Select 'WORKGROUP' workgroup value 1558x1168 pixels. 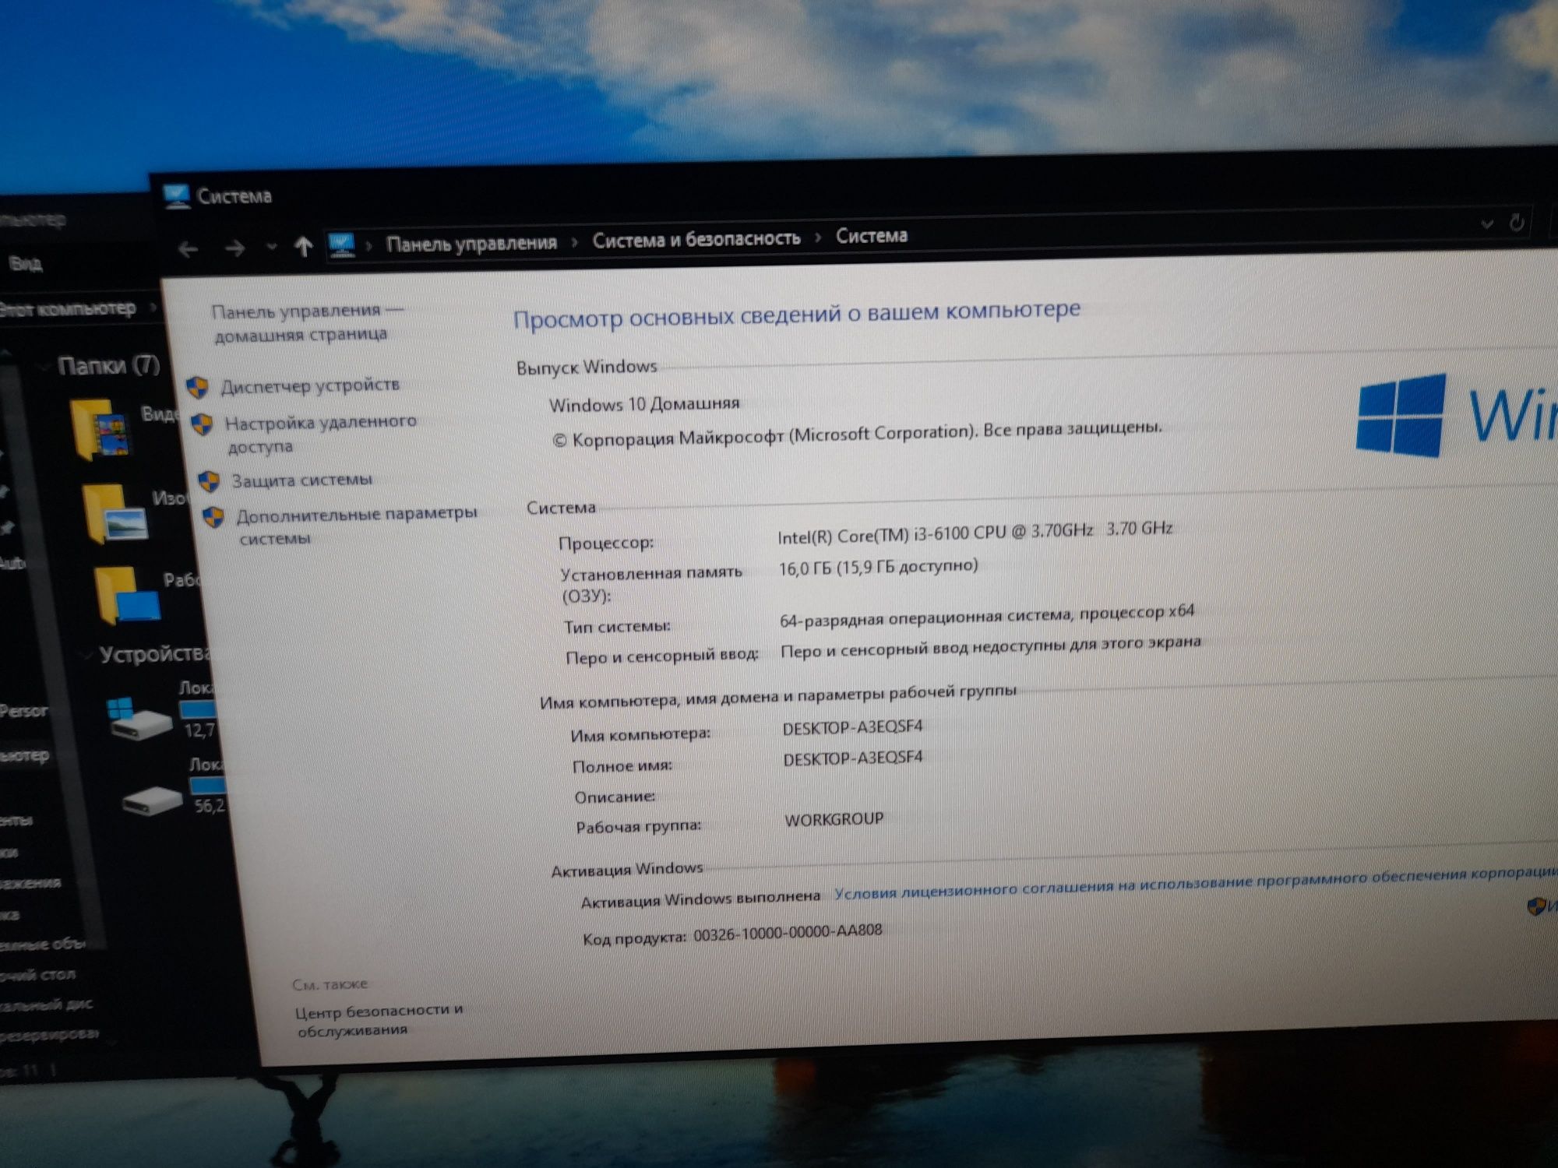click(834, 820)
